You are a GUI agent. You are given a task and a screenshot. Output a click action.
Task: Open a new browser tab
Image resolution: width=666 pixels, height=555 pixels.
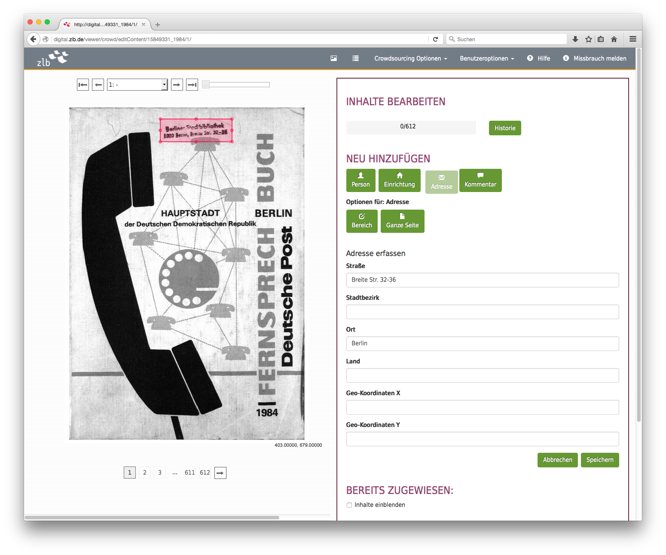[158, 24]
